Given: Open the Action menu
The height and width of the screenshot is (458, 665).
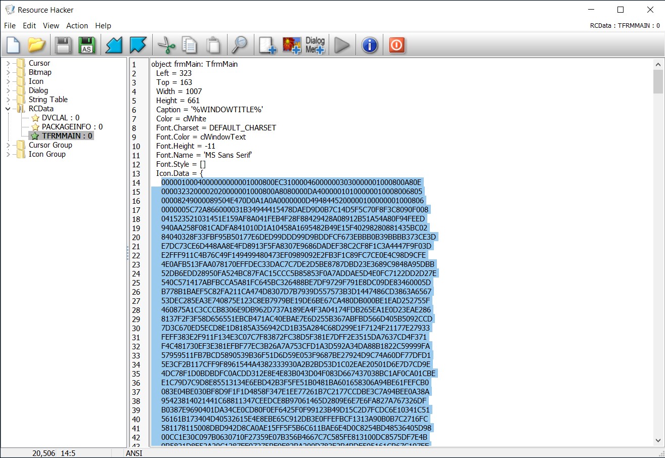Looking at the screenshot, I should point(77,25).
